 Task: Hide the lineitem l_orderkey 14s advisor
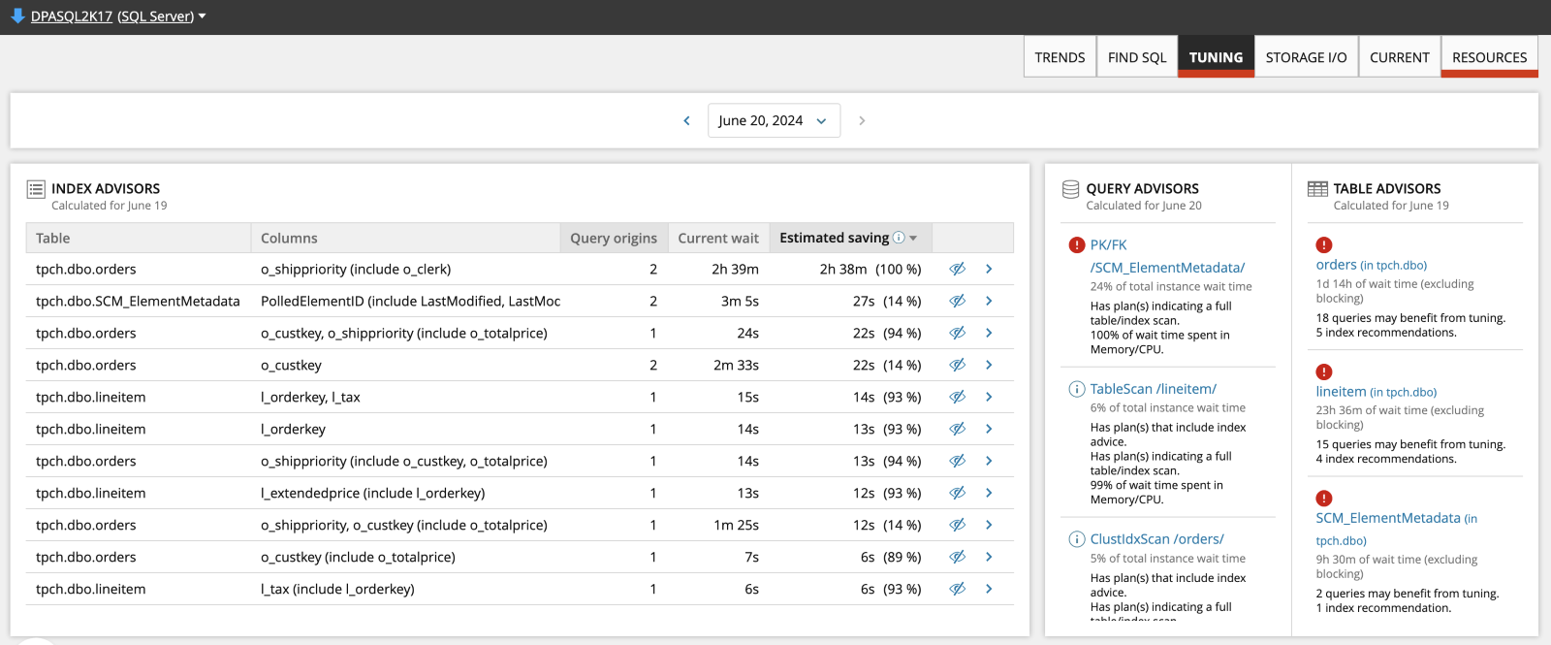(957, 429)
